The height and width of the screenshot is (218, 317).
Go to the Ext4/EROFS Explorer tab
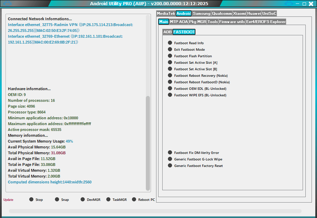coord(266,22)
